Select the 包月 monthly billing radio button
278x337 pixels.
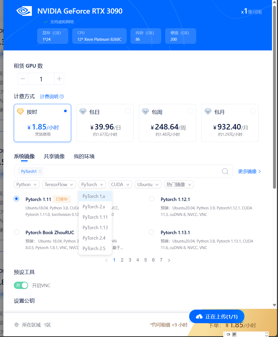tap(253, 111)
